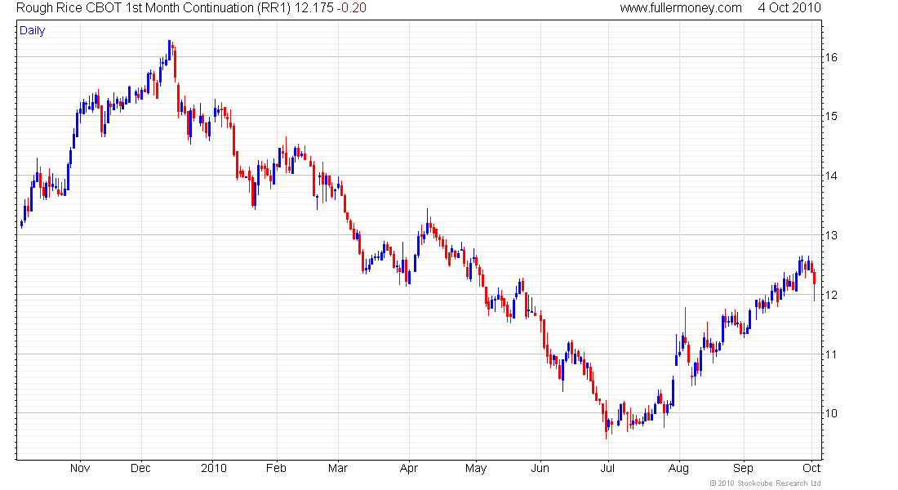Click the y-axis label 16
898x490 pixels.
[x=830, y=57]
